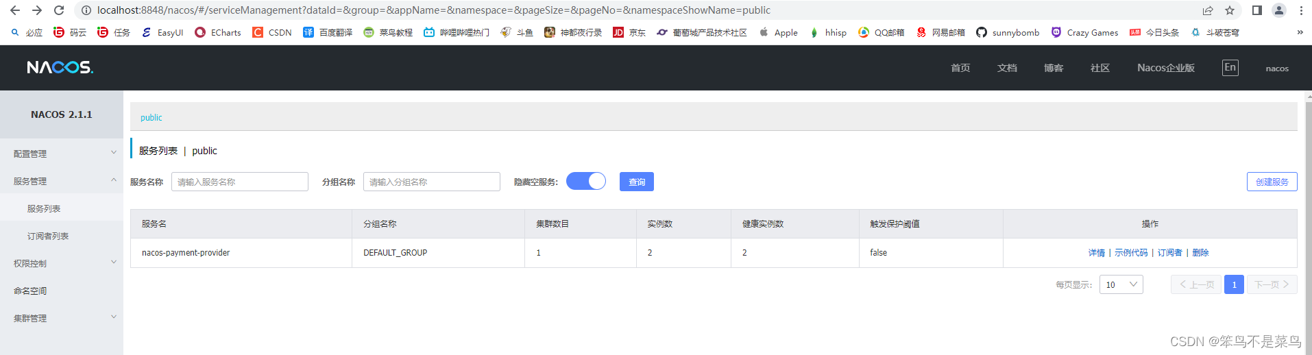Click 删除 for nacos-payment-provider

(1201, 253)
